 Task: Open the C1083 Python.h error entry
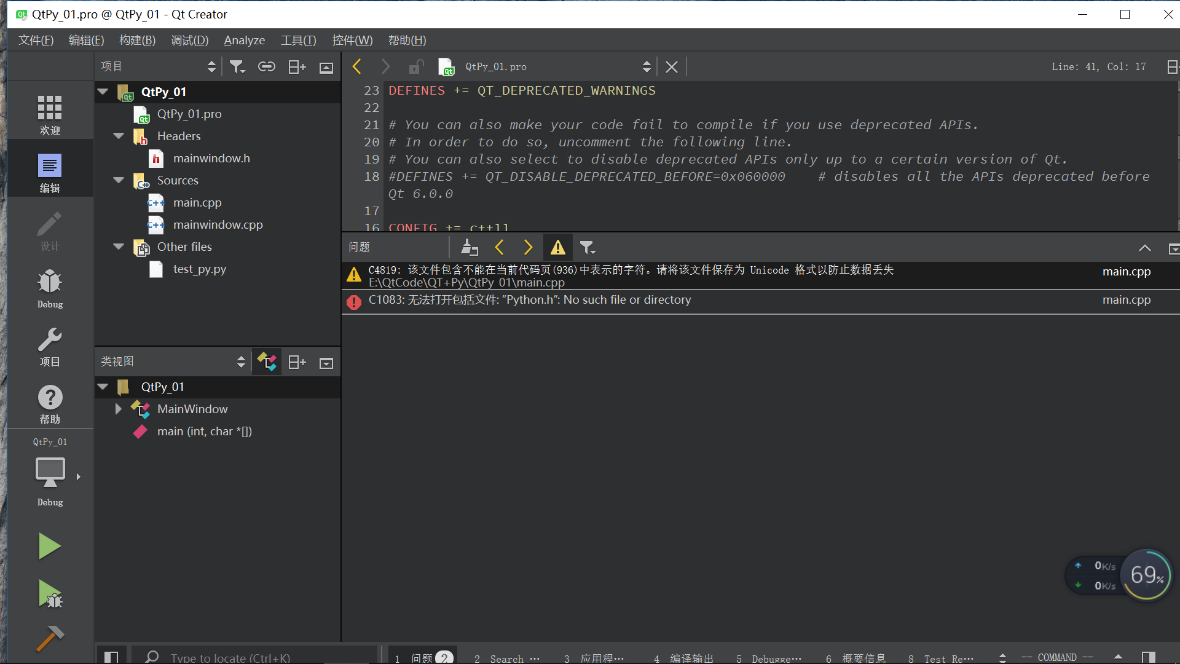click(529, 300)
